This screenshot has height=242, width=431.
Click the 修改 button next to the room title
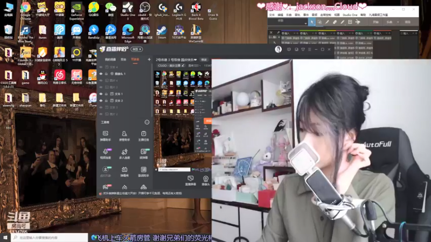coord(204,60)
